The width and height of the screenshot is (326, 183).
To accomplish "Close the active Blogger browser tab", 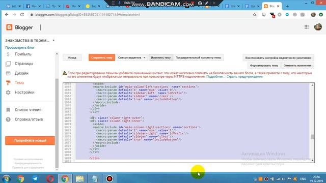I will (x=278, y=6).
